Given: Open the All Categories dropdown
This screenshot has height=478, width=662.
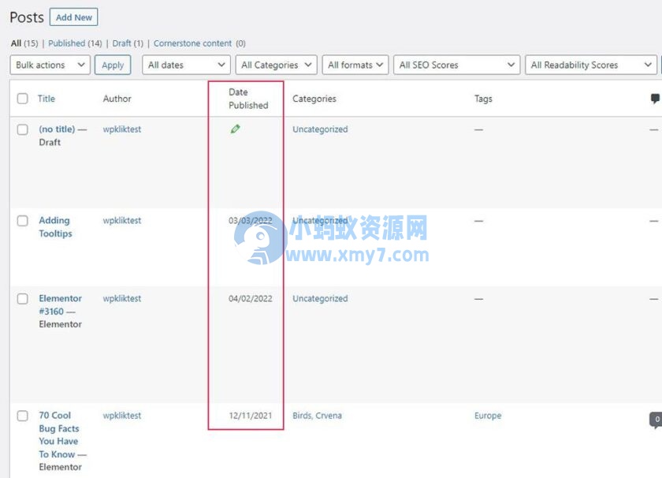Looking at the screenshot, I should pyautogui.click(x=276, y=65).
